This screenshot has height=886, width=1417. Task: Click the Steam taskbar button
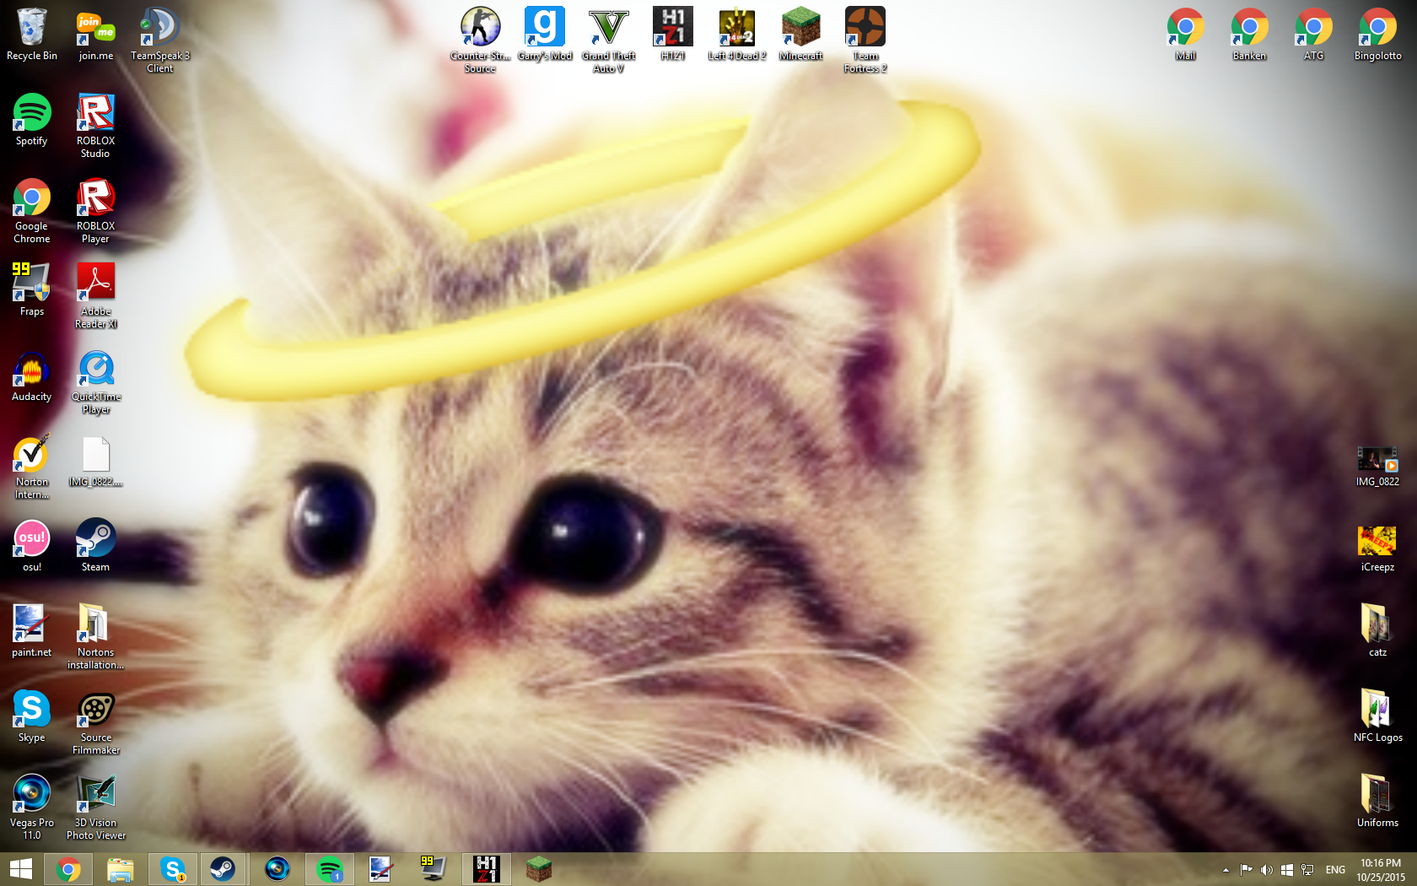point(223,869)
